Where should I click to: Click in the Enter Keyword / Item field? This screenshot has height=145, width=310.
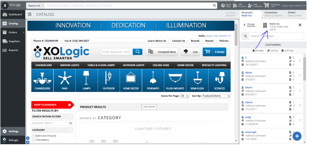(117, 52)
